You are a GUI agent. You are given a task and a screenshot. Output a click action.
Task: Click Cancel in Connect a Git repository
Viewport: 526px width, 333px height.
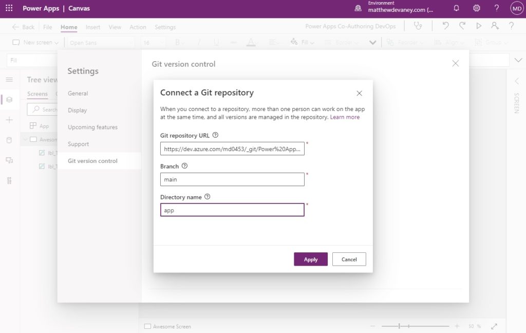pos(349,259)
